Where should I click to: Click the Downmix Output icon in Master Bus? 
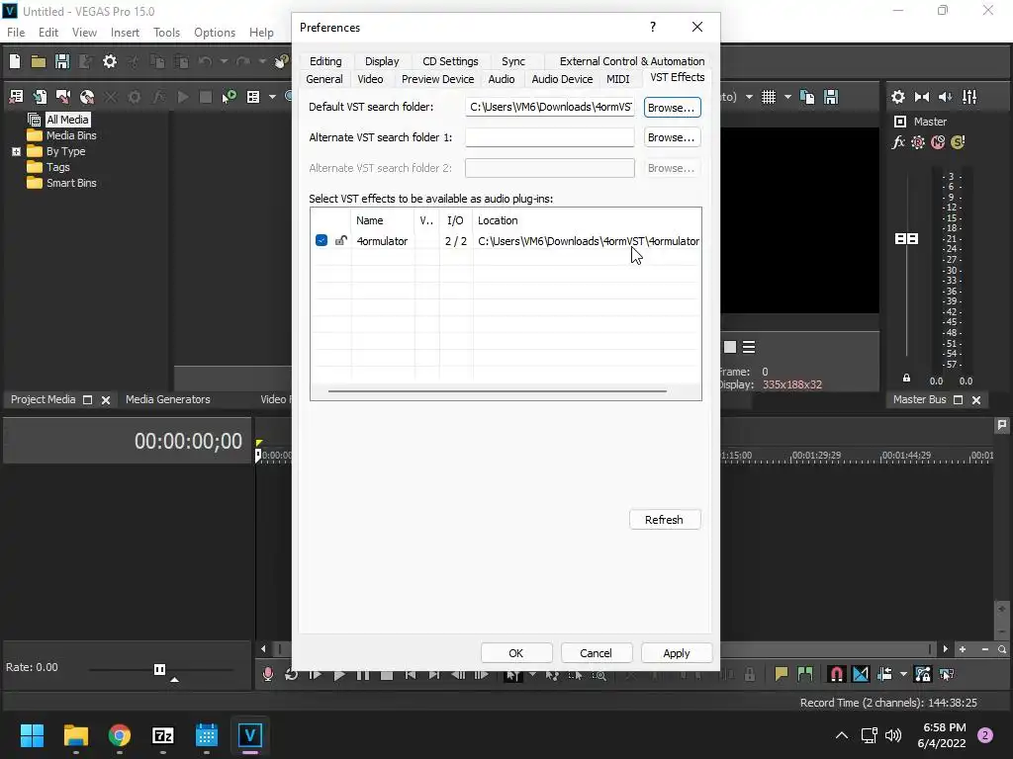(x=922, y=97)
